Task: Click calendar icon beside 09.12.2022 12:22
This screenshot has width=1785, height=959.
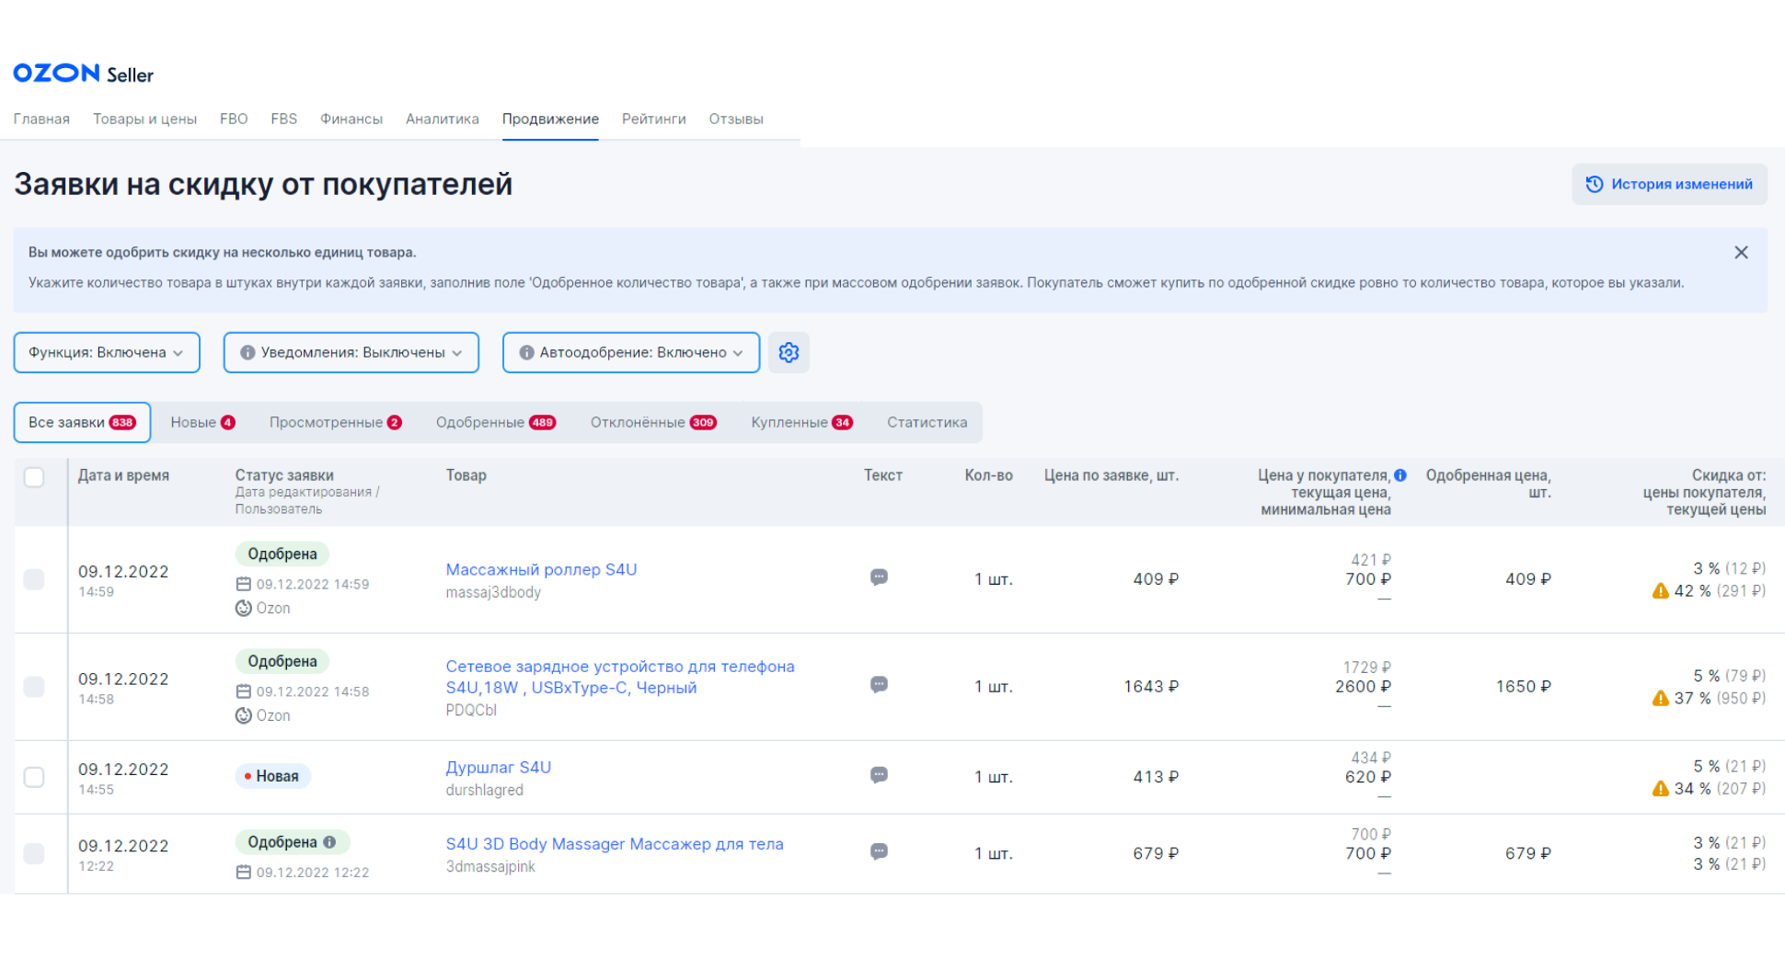Action: (244, 872)
